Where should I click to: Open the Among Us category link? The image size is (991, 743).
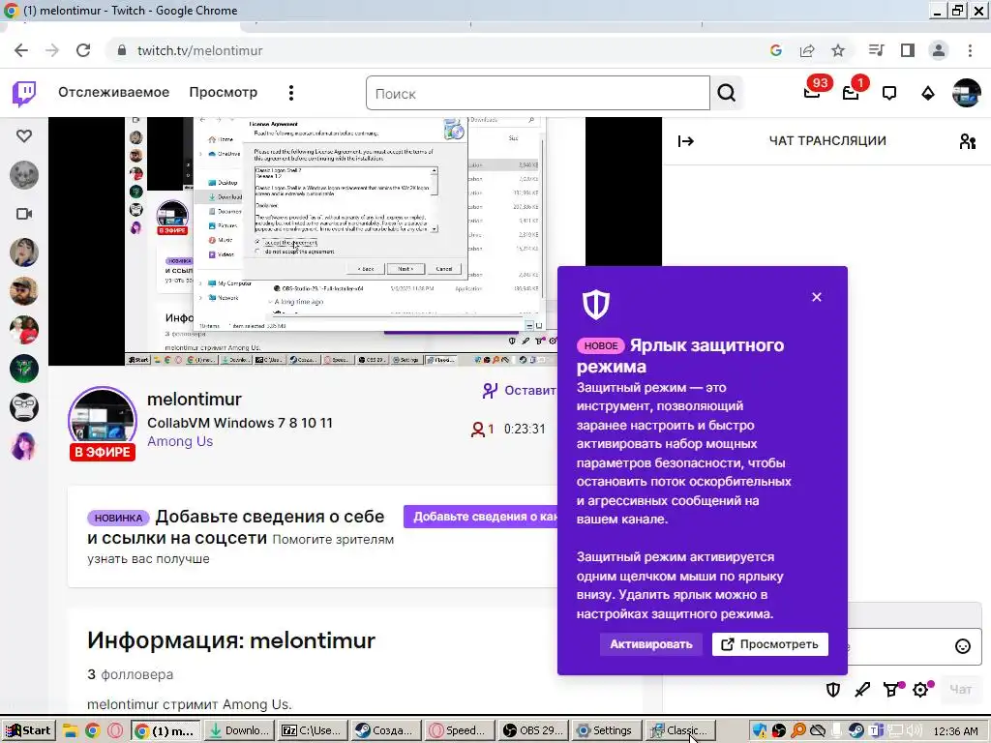point(180,441)
